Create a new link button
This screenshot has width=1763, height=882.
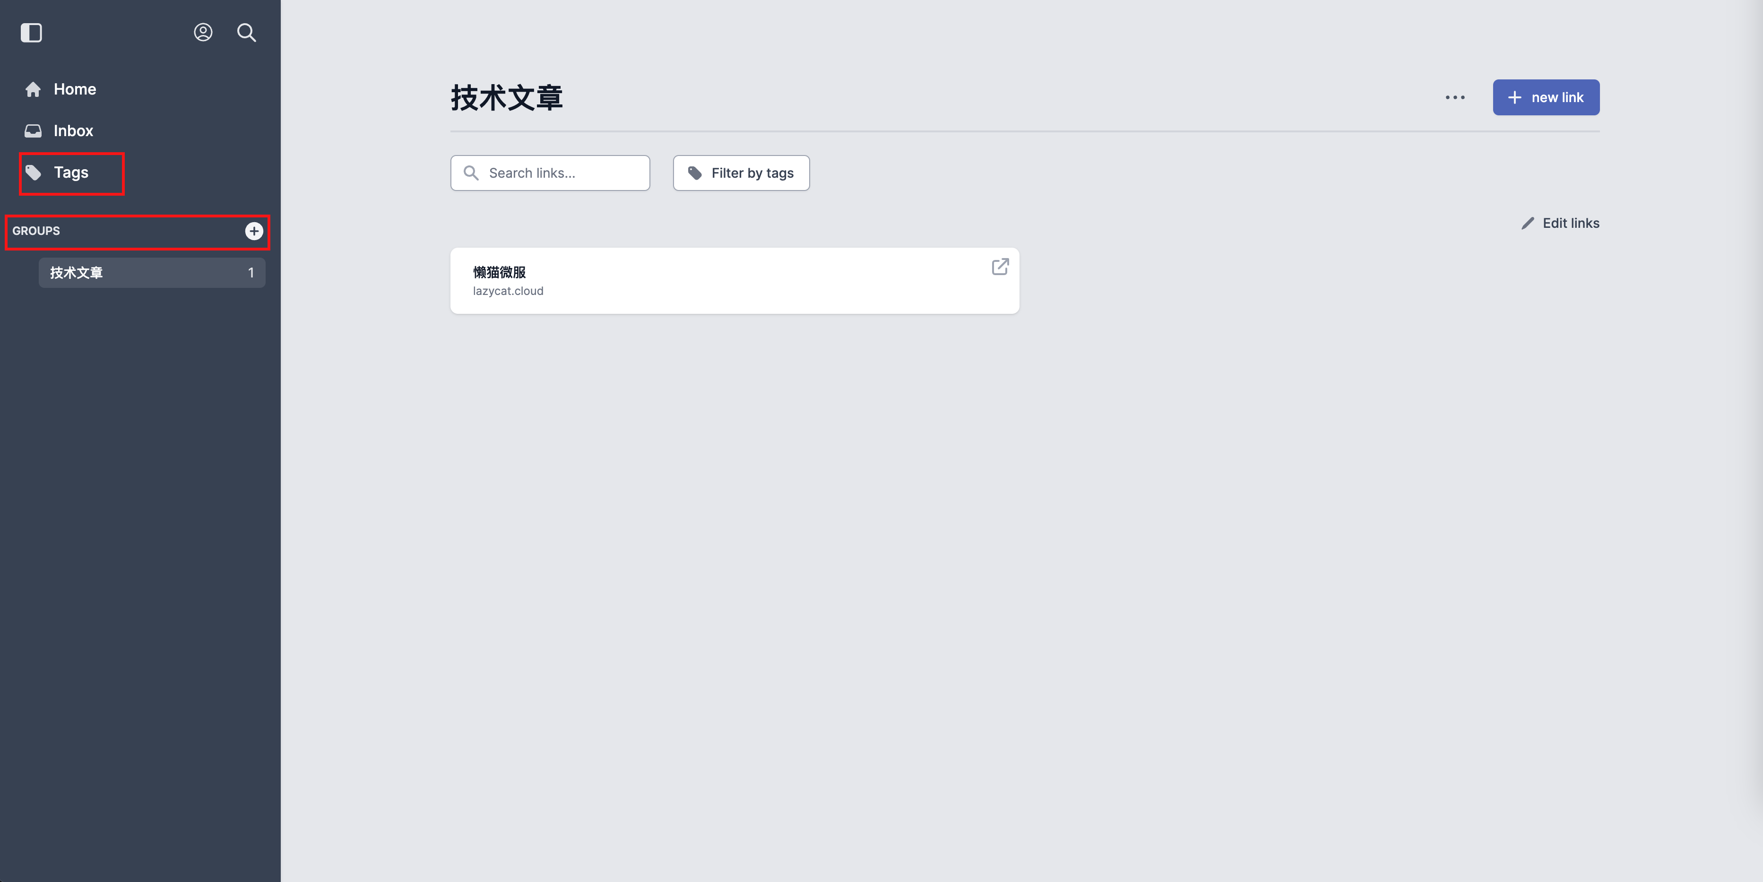coord(1546,98)
